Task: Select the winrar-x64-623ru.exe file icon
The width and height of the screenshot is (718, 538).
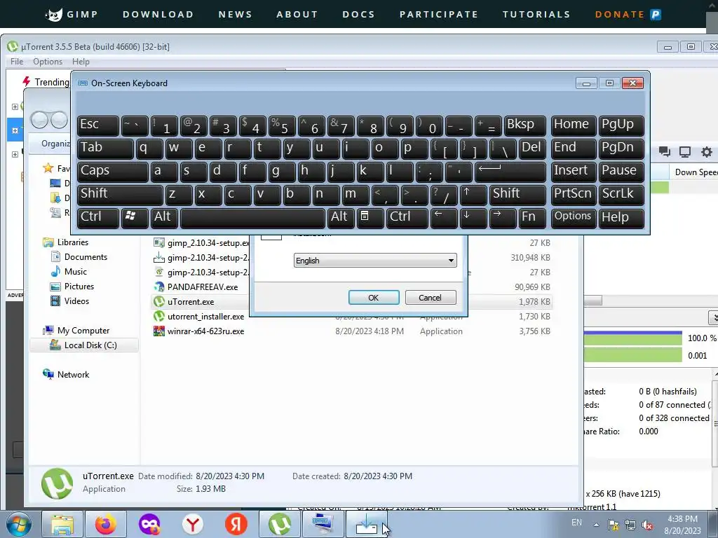Action: (159, 331)
